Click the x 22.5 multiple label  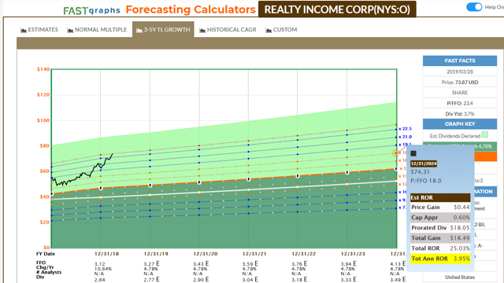click(x=405, y=129)
